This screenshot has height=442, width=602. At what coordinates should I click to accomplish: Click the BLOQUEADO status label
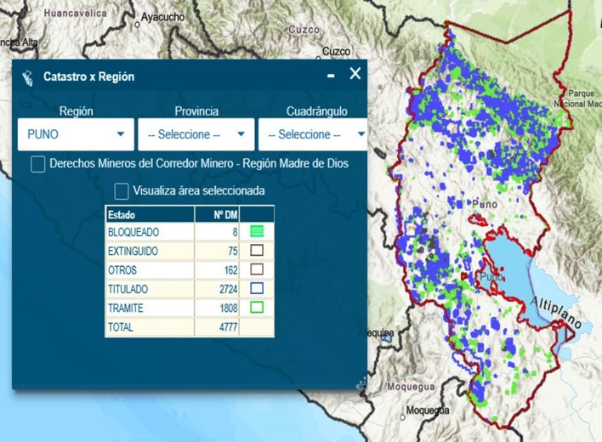[x=133, y=232]
